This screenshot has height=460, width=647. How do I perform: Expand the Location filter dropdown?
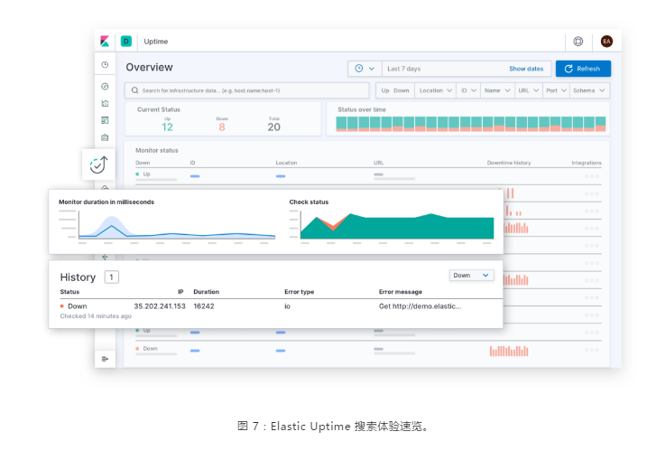pyautogui.click(x=435, y=90)
